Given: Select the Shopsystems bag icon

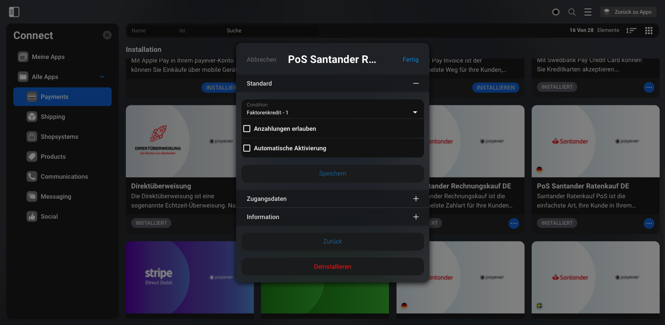Looking at the screenshot, I should coord(31,137).
